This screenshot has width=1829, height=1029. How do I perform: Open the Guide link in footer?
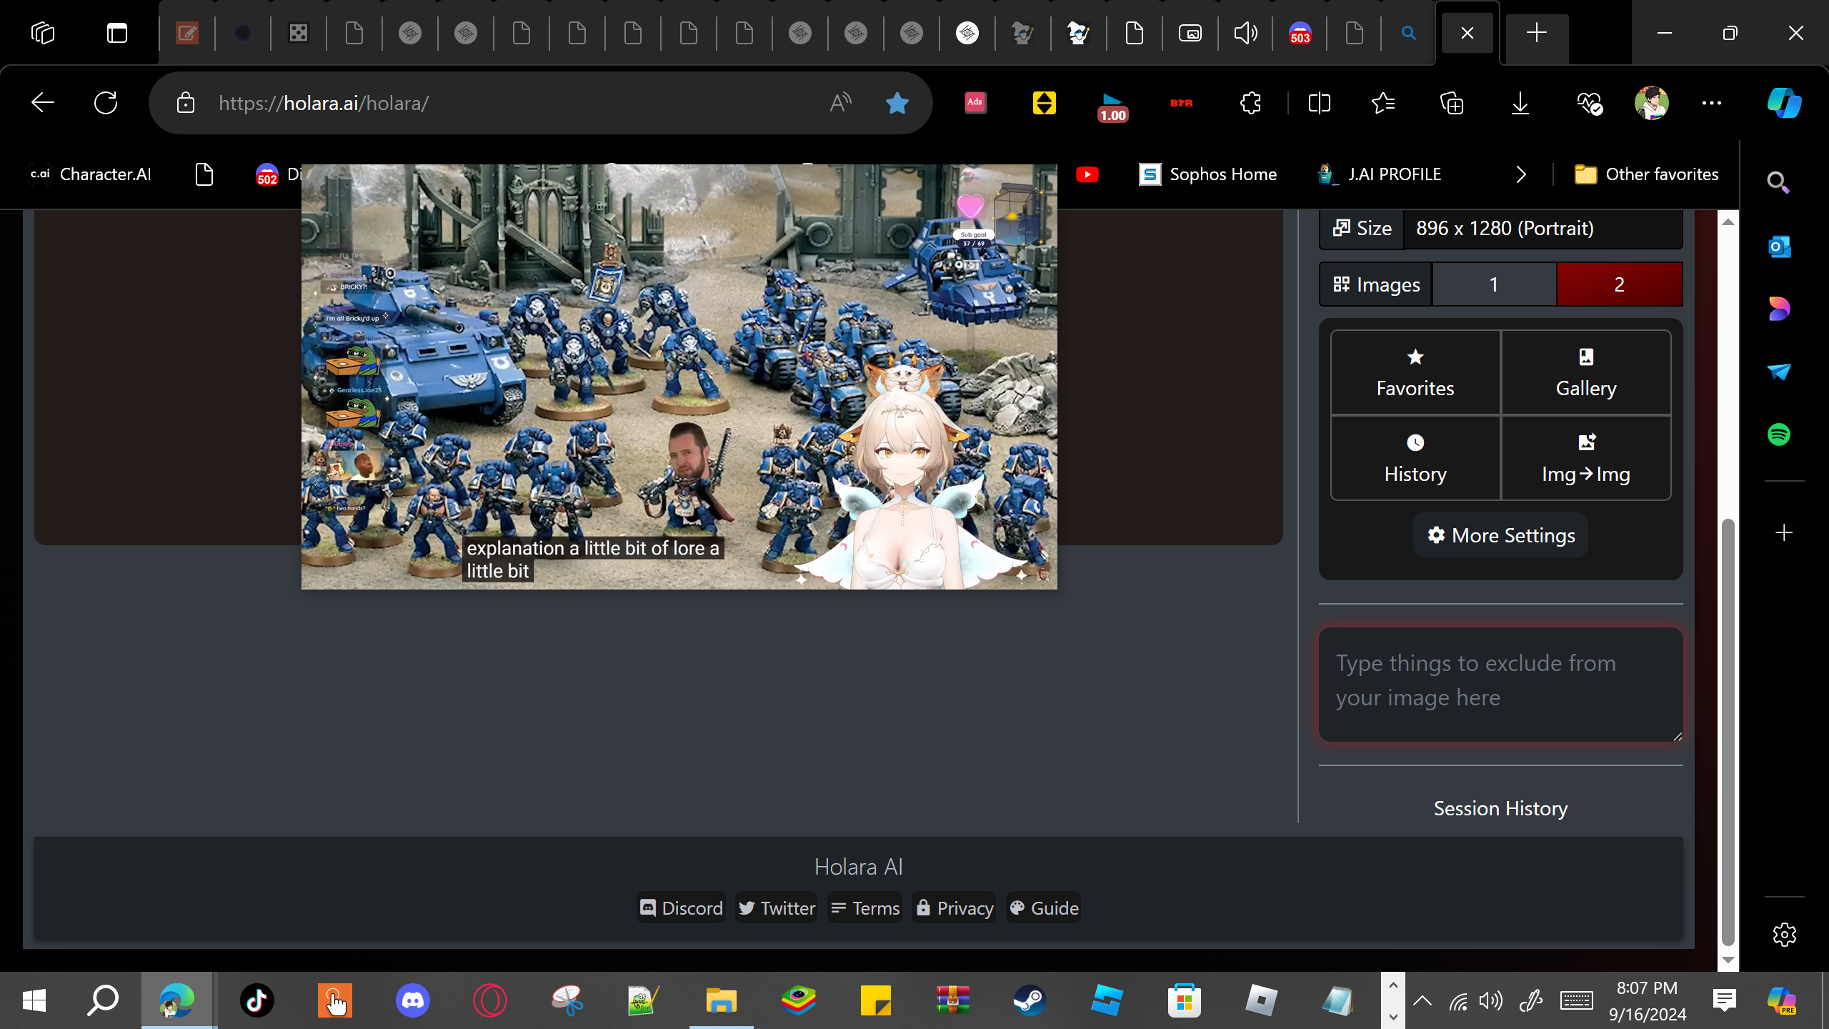pos(1044,908)
